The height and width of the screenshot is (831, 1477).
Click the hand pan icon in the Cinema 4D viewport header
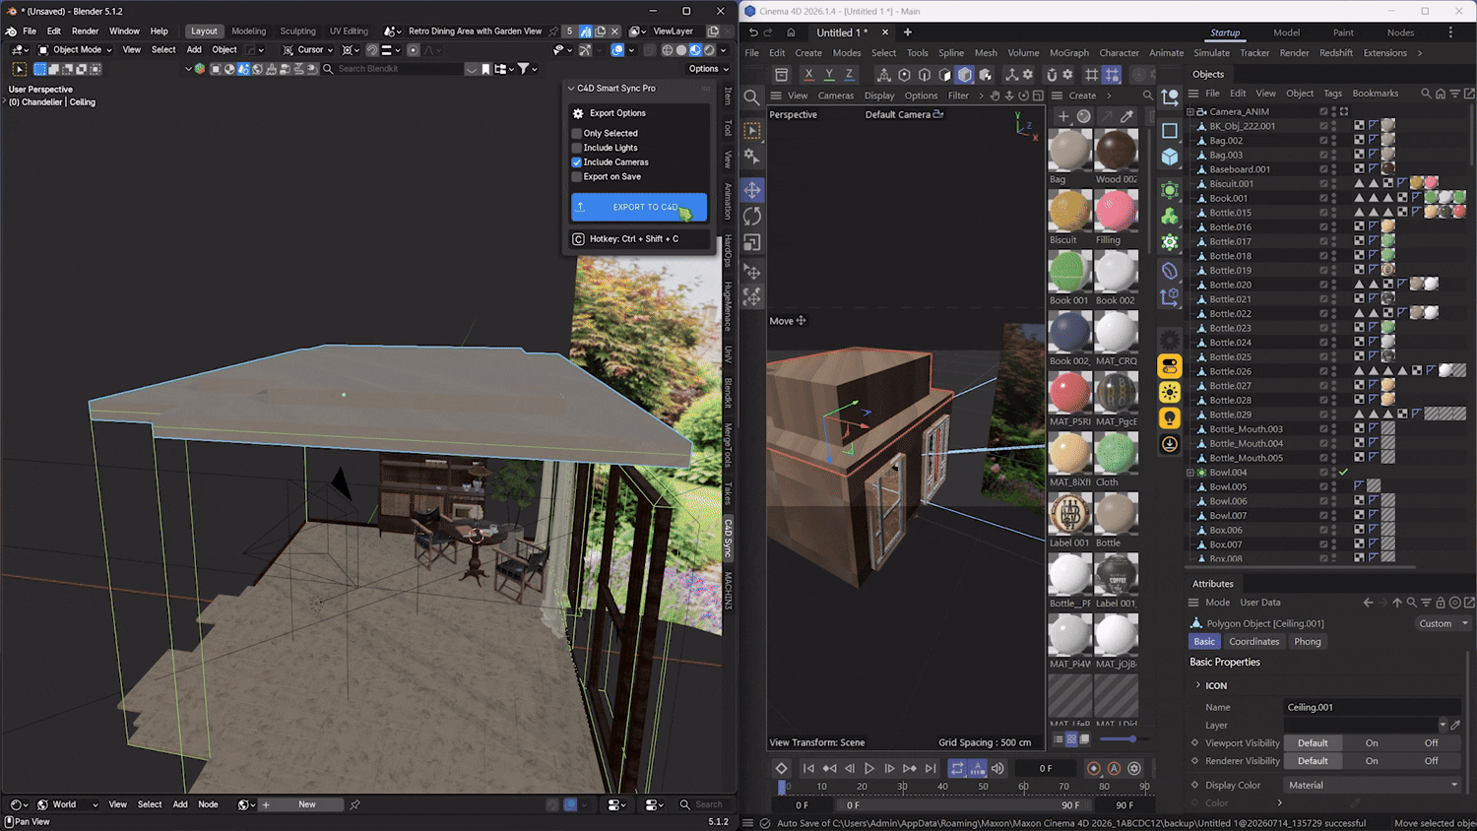pyautogui.click(x=995, y=96)
